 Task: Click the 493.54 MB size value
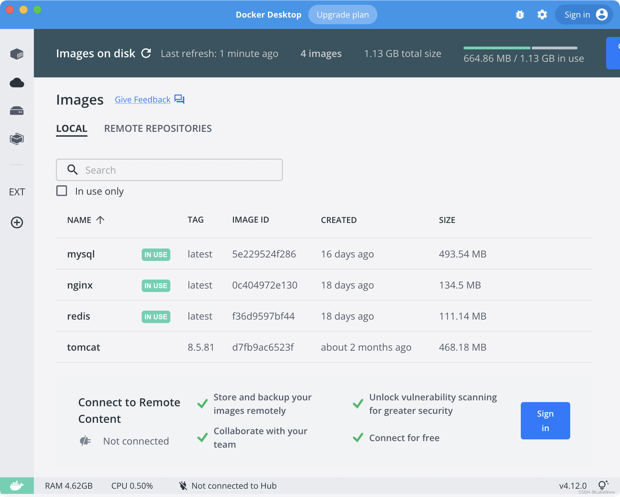click(x=462, y=254)
